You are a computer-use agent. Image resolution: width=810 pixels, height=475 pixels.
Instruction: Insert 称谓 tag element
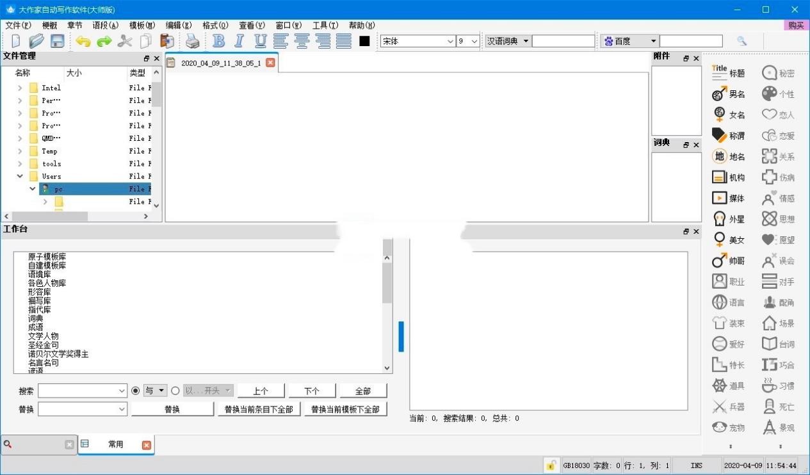[729, 136]
